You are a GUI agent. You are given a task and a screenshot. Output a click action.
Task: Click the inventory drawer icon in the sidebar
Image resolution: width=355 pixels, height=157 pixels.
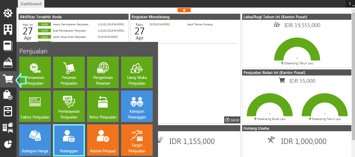coord(8,111)
